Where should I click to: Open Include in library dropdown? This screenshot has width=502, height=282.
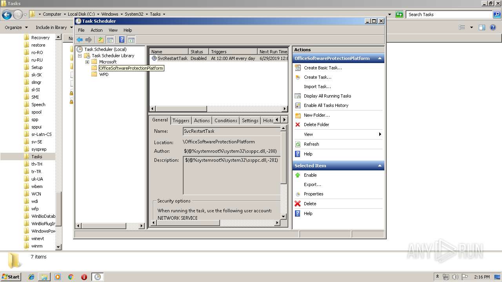click(54, 27)
